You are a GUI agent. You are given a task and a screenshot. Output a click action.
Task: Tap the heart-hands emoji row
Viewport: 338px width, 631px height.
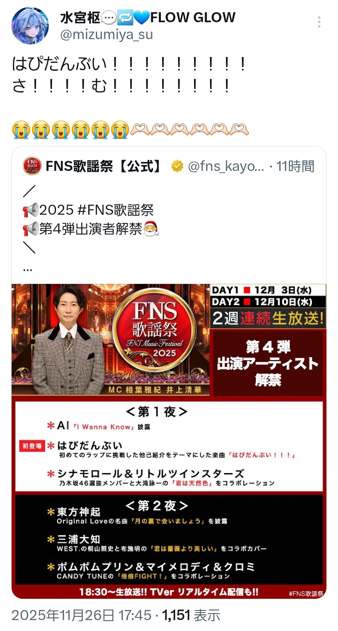point(189,129)
